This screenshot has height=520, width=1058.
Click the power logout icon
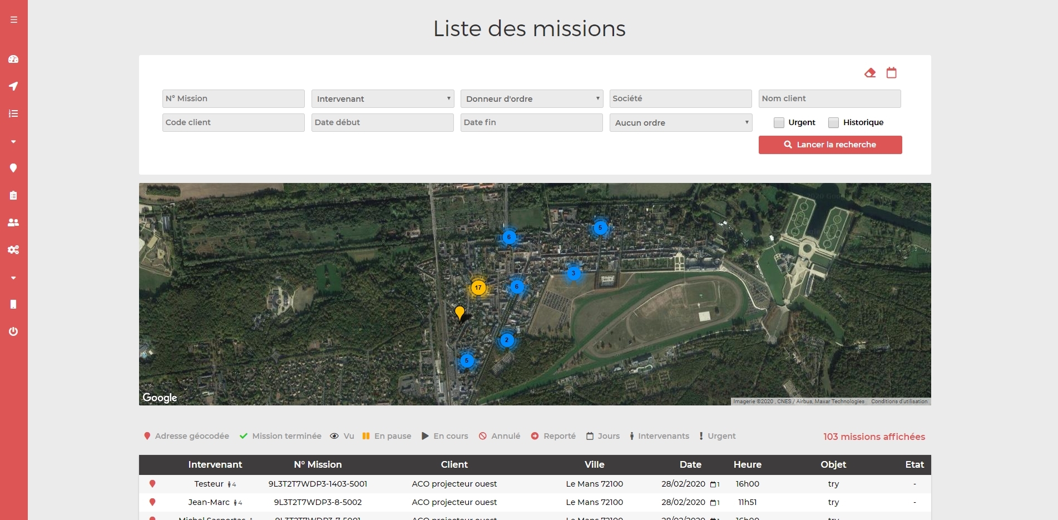click(14, 331)
